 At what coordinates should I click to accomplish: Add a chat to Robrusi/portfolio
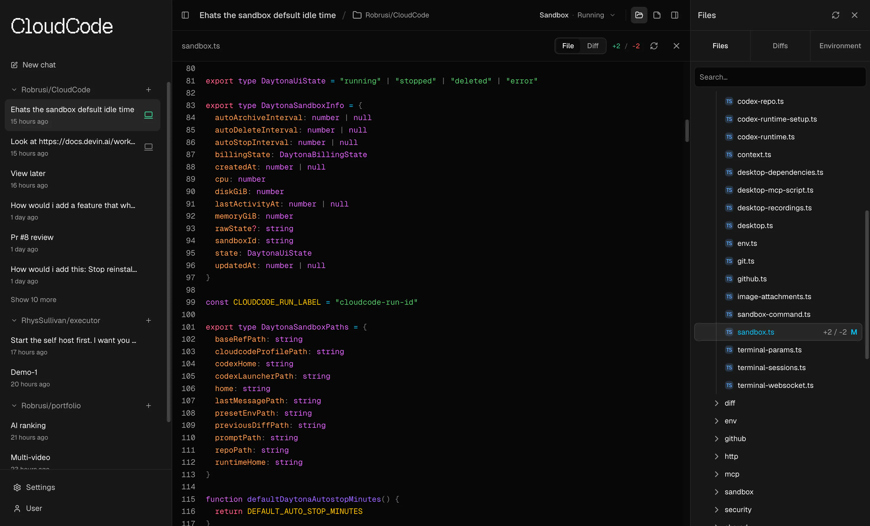(149, 406)
